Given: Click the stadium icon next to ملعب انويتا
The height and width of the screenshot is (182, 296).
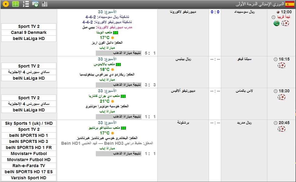Looking at the screenshot, I should [x=116, y=33].
